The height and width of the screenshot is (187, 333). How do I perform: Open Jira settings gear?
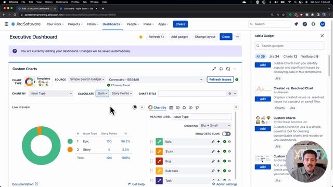click(x=313, y=24)
